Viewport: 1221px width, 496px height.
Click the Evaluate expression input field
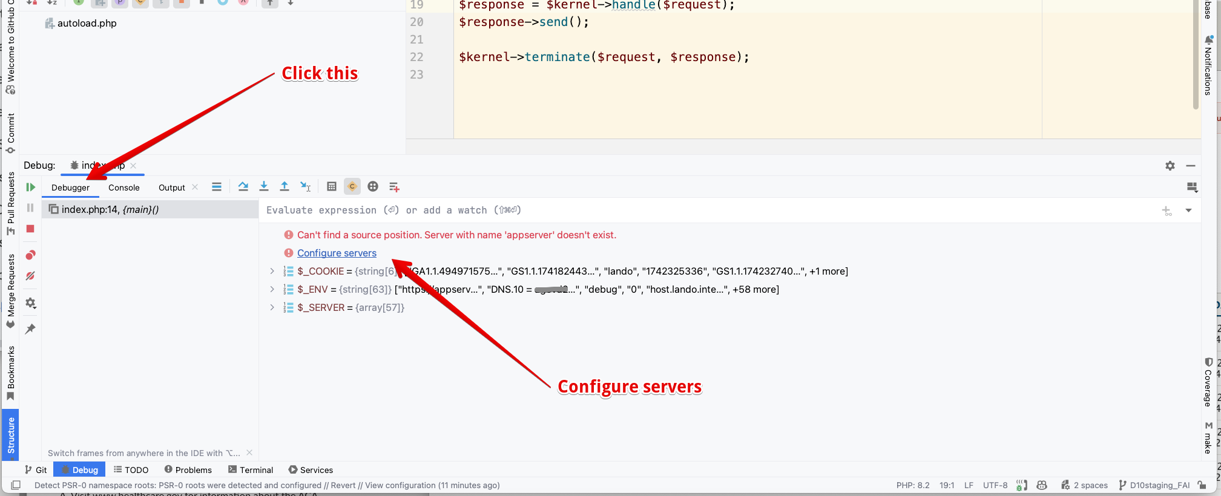(708, 210)
